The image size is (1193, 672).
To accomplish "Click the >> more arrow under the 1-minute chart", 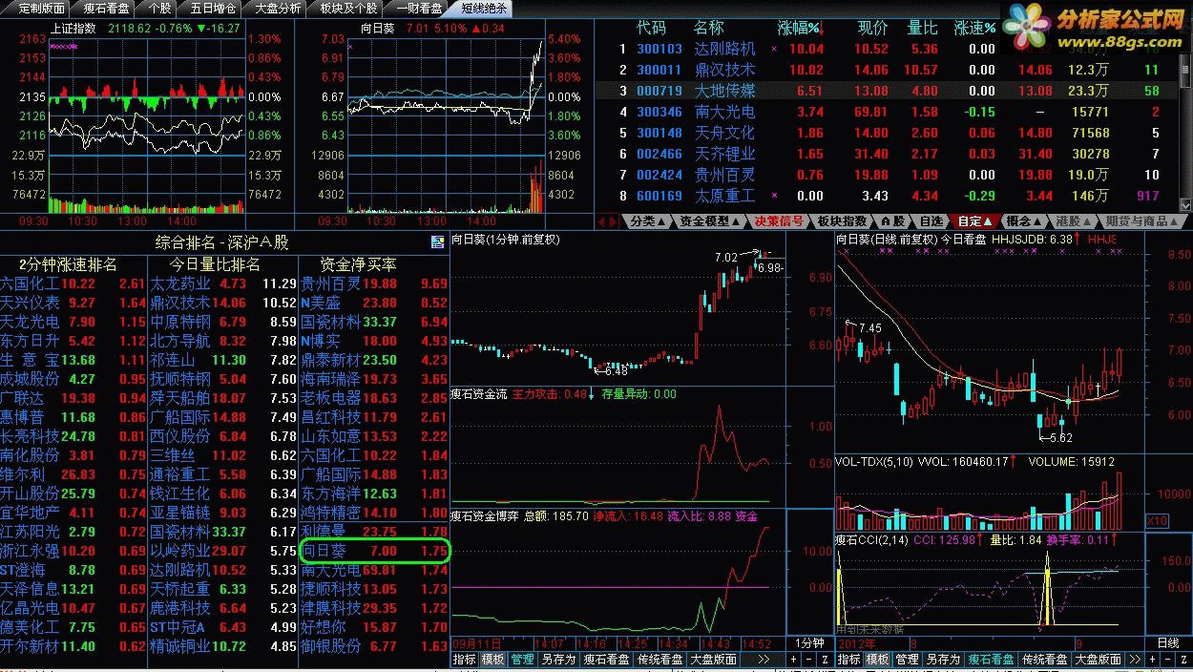I will 764,660.
